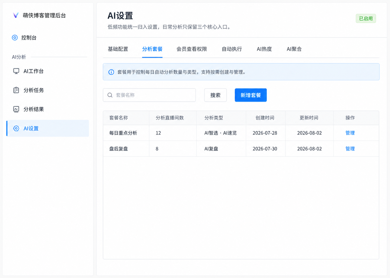Click the AI设置 page heading
390x278 pixels.
point(120,16)
